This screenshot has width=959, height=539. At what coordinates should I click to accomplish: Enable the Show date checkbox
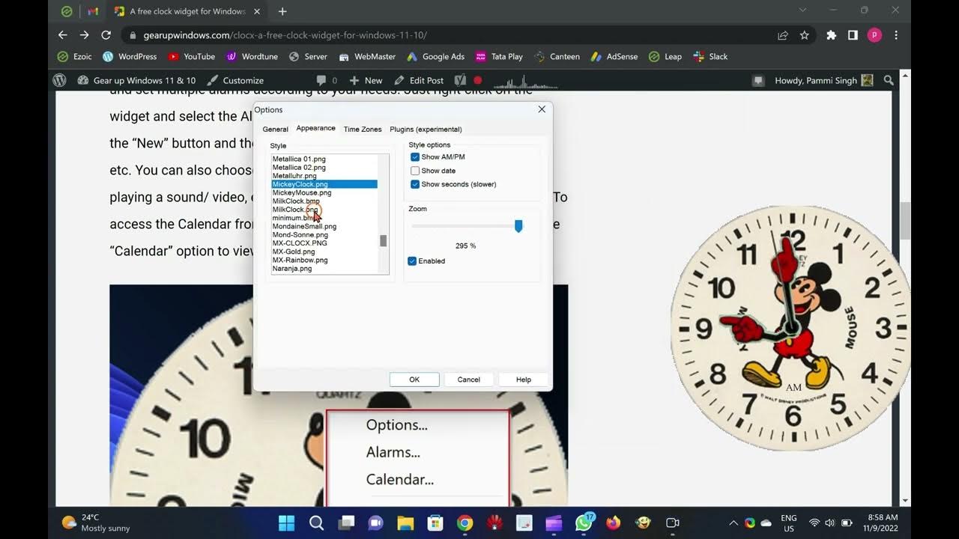coord(415,171)
